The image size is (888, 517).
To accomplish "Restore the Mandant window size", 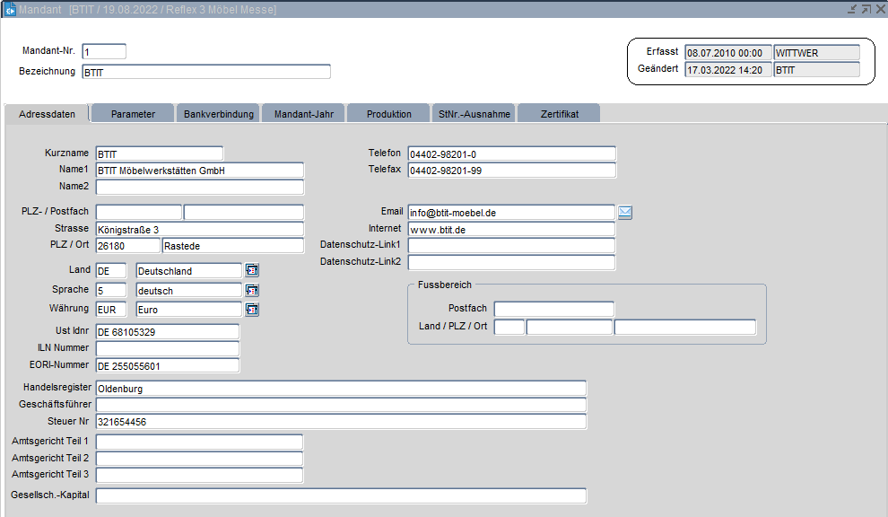I will click(x=866, y=9).
